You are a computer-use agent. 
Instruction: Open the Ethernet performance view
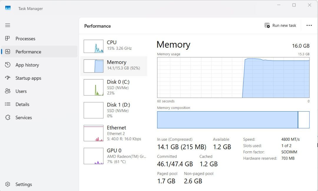pos(114,133)
